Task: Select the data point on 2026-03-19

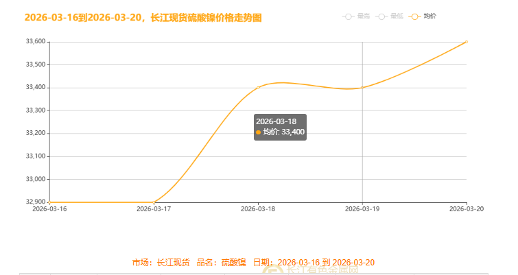Action: tap(362, 88)
